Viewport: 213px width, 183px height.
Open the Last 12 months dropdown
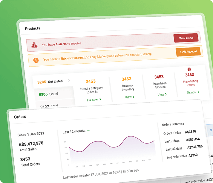click(x=76, y=131)
